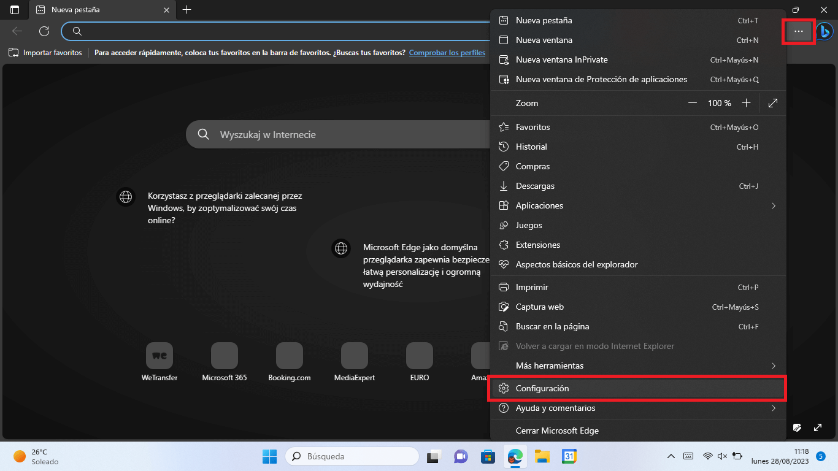Open Extensiones from the menu
The width and height of the screenshot is (838, 471).
tap(638, 245)
